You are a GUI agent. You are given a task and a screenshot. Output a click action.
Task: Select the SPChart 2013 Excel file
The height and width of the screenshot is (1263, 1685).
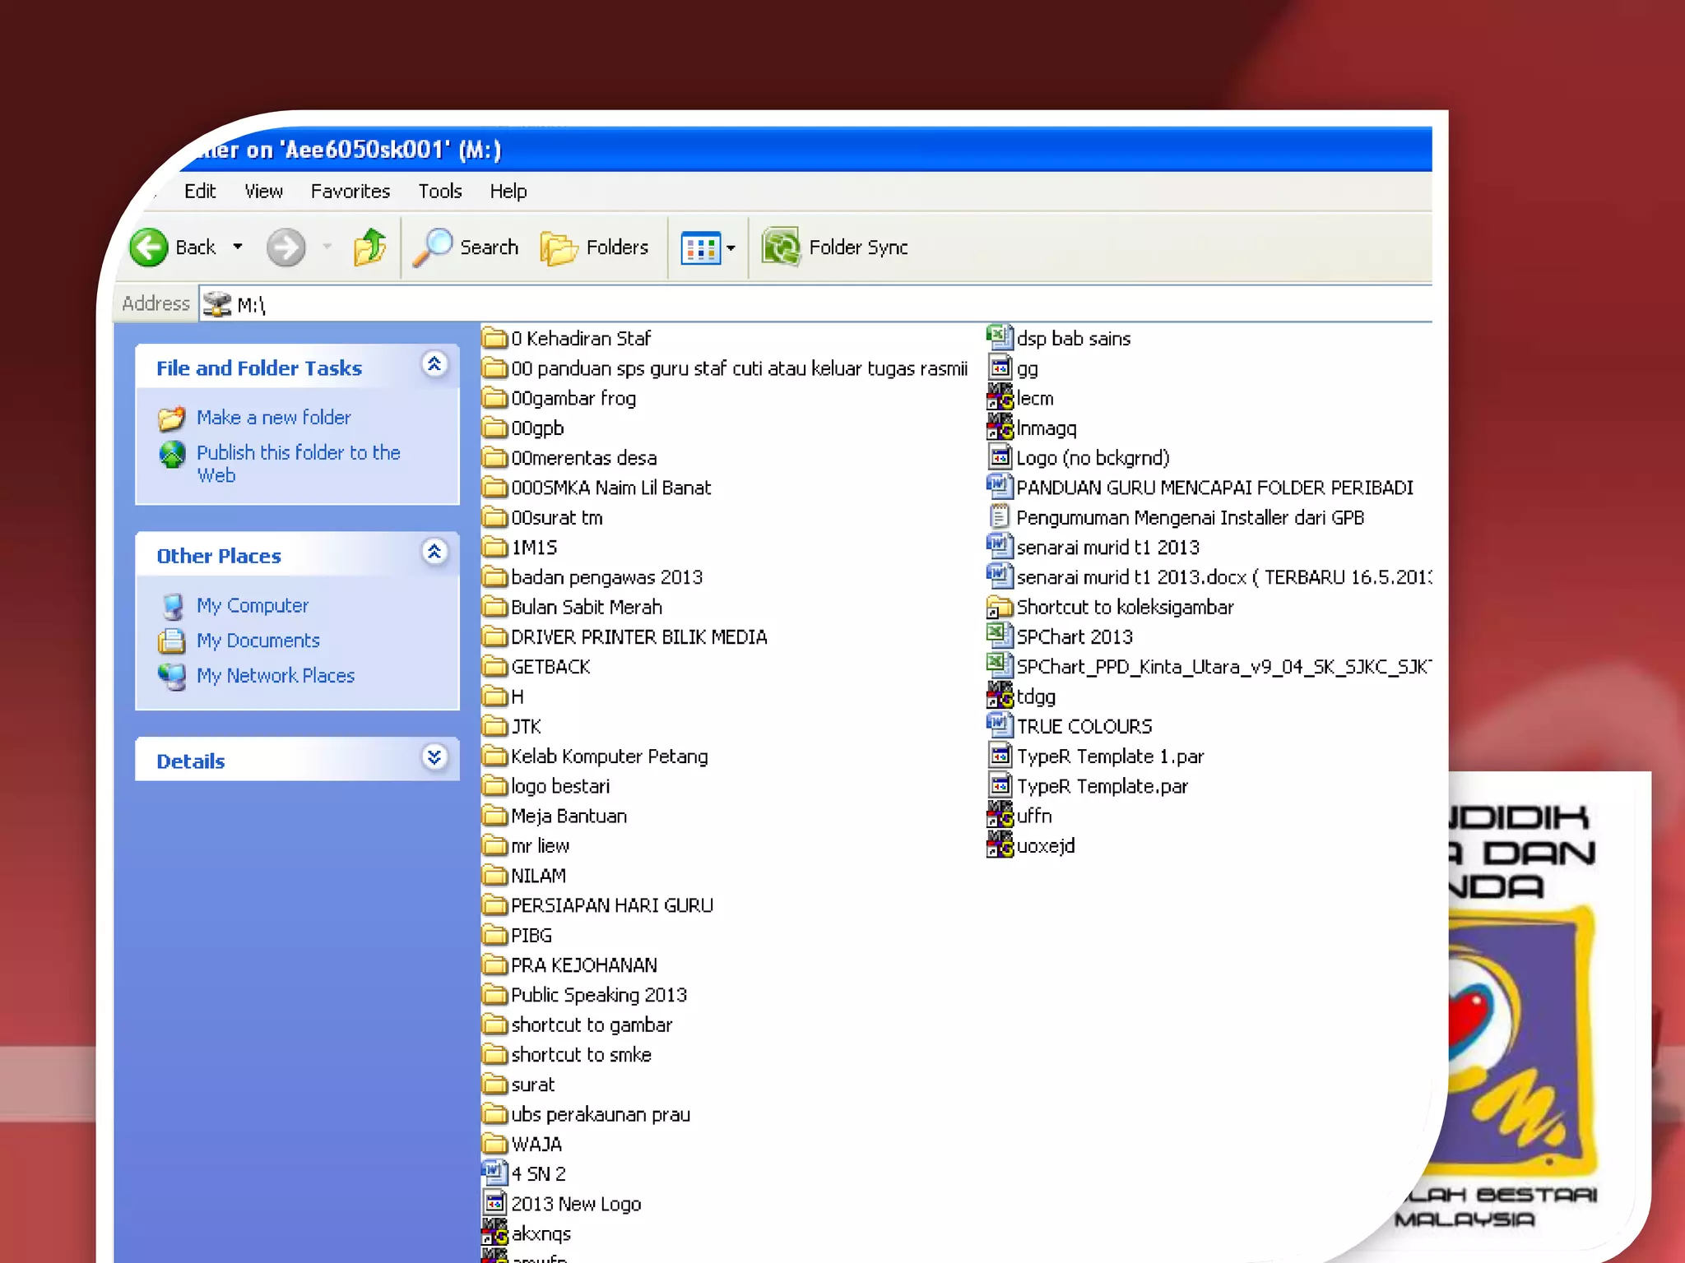click(1075, 636)
